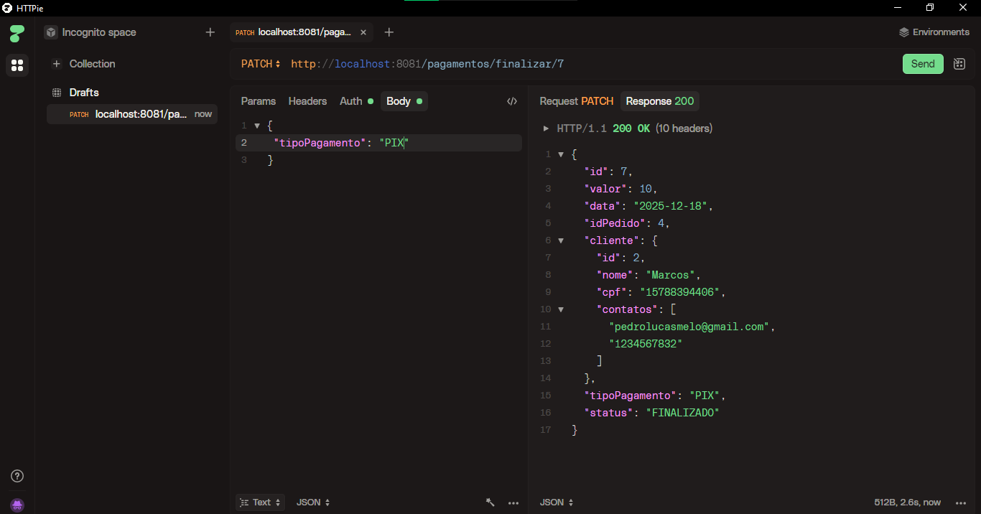Screen dimensions: 981x514
Task: Open a new request tab with the plus icon
Action: coord(389,32)
